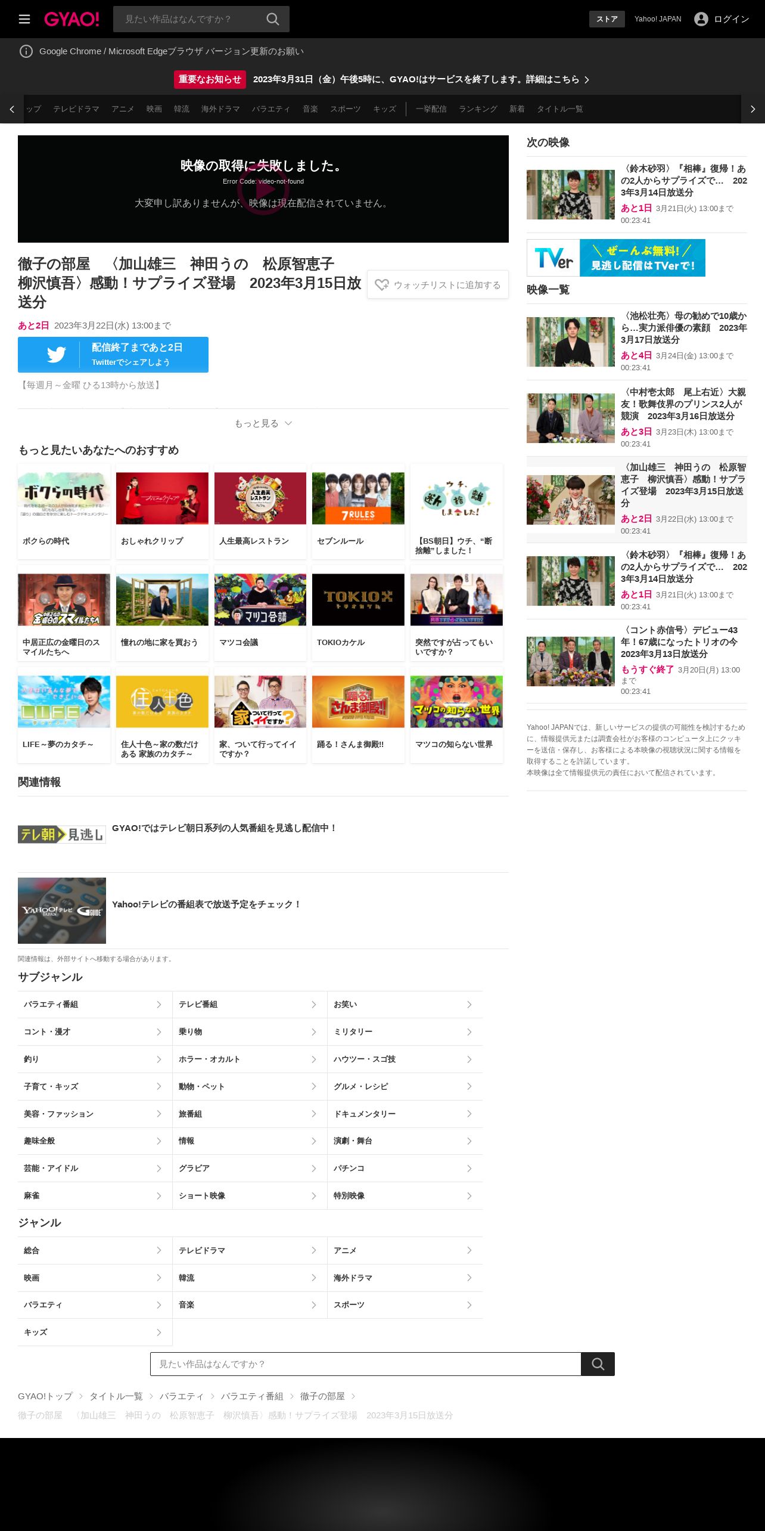Click the important notice service end link
The image size is (765, 1531).
pyautogui.click(x=421, y=79)
